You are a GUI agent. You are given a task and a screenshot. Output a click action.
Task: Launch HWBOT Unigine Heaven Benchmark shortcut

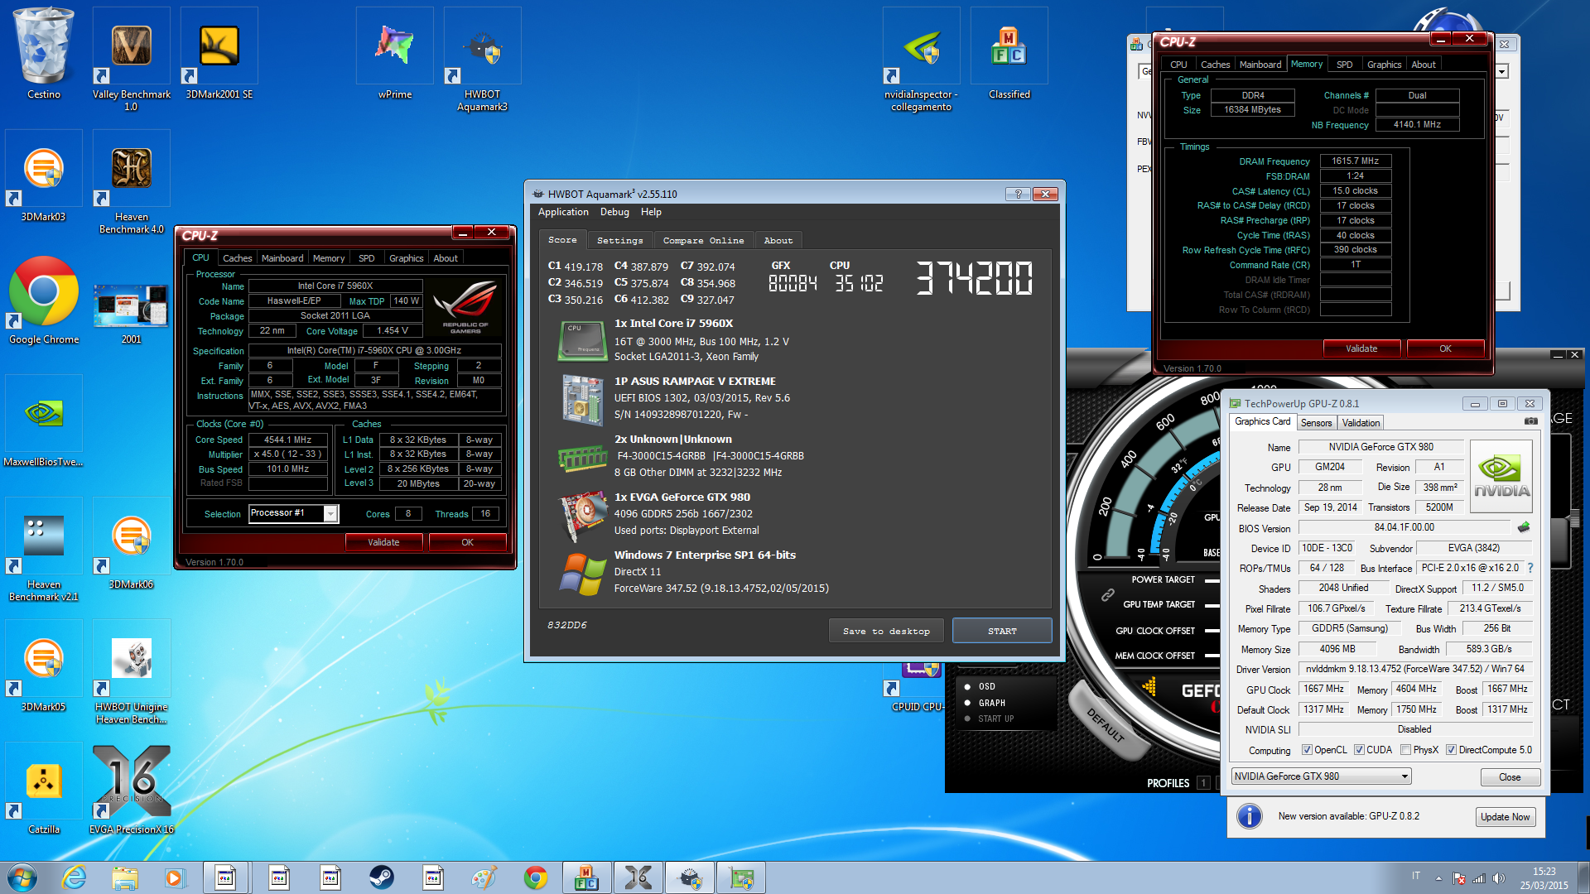point(131,672)
